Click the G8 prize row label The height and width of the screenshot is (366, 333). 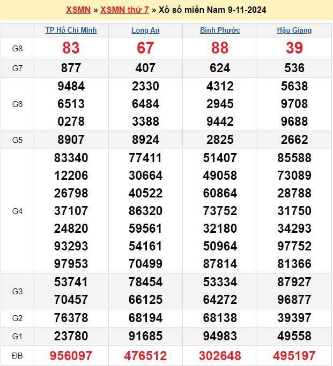coord(17,49)
